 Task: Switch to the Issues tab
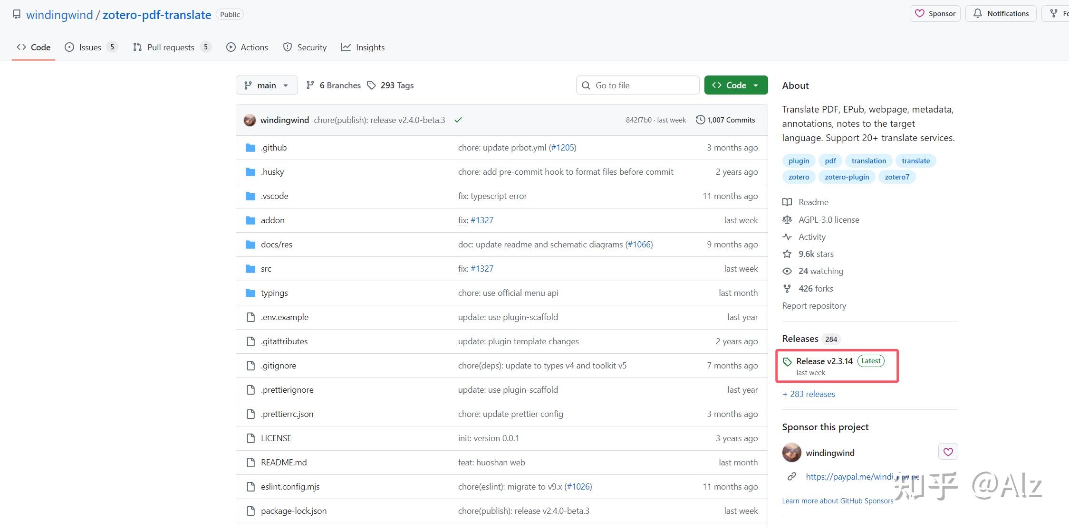90,47
